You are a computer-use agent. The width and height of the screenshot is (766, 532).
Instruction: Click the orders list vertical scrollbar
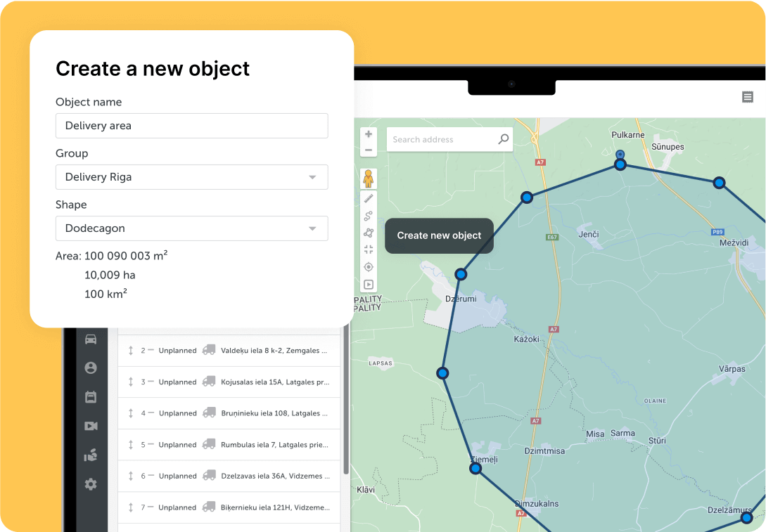pyautogui.click(x=346, y=400)
